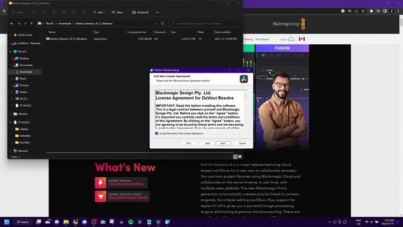Select Music in the navigation pane
The image size is (403, 227).
(x=23, y=78)
